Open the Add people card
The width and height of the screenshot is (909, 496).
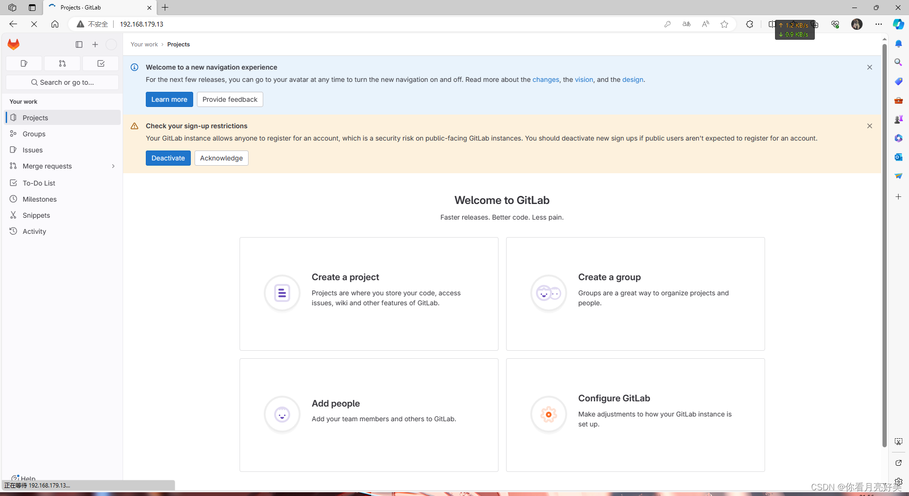369,415
